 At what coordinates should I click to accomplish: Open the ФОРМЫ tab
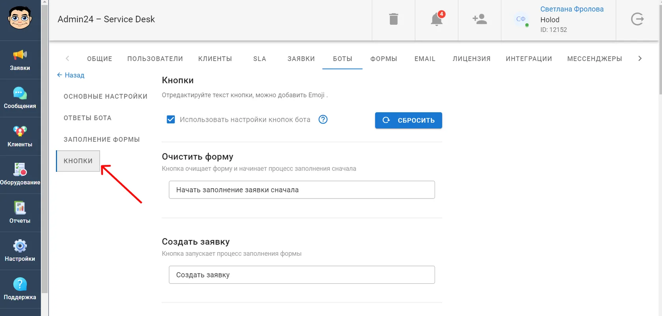coord(384,59)
